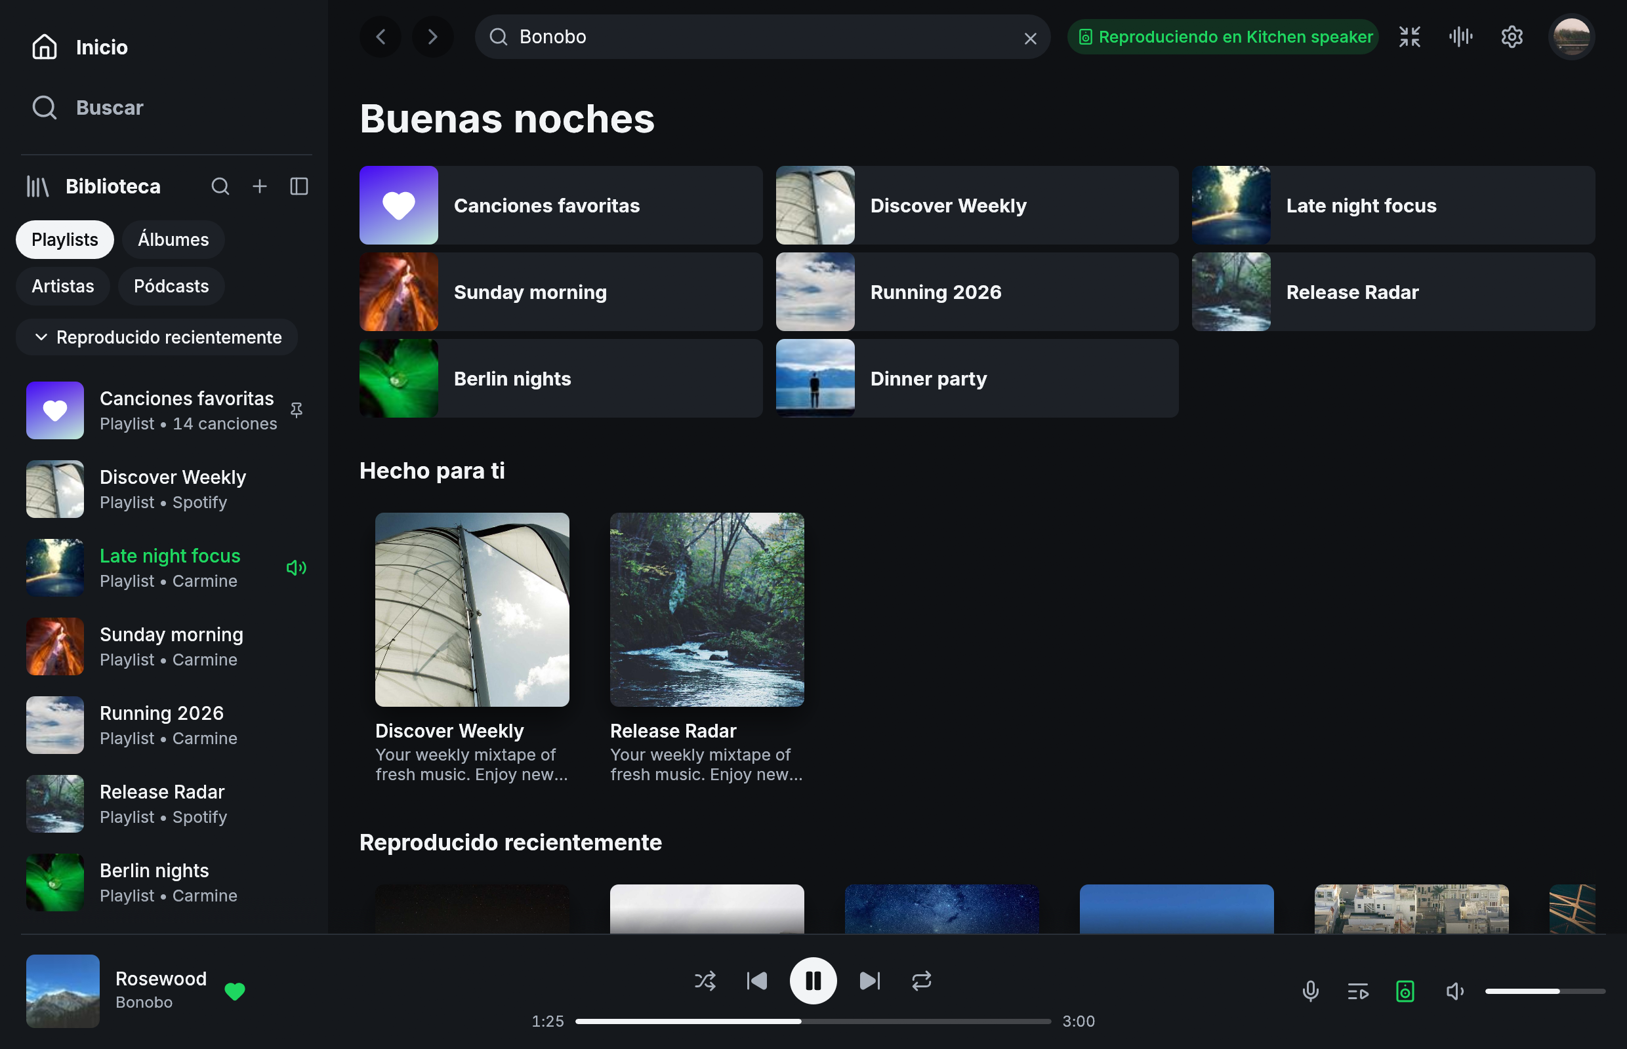Skip to the next track
The height and width of the screenshot is (1049, 1627).
click(x=870, y=981)
